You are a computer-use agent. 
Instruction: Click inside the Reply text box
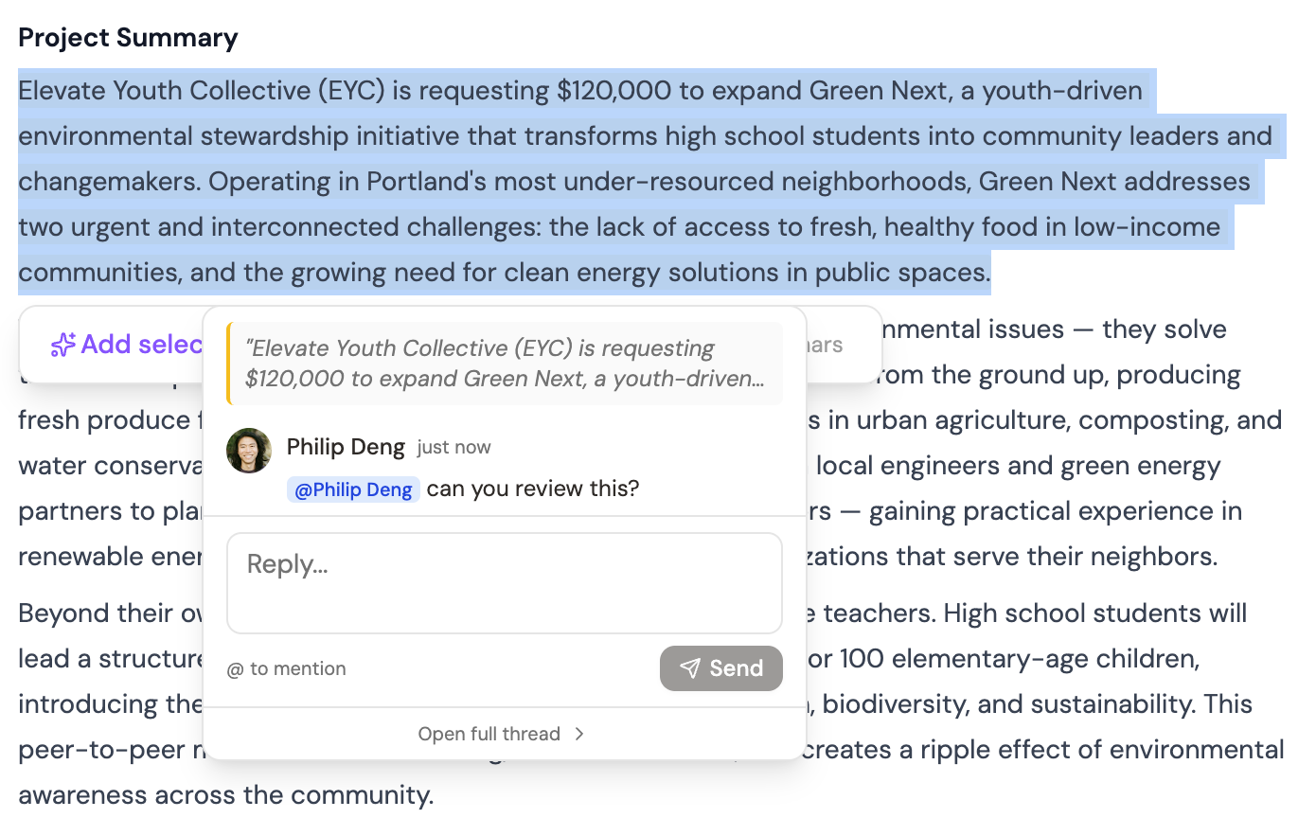pyautogui.click(x=505, y=582)
